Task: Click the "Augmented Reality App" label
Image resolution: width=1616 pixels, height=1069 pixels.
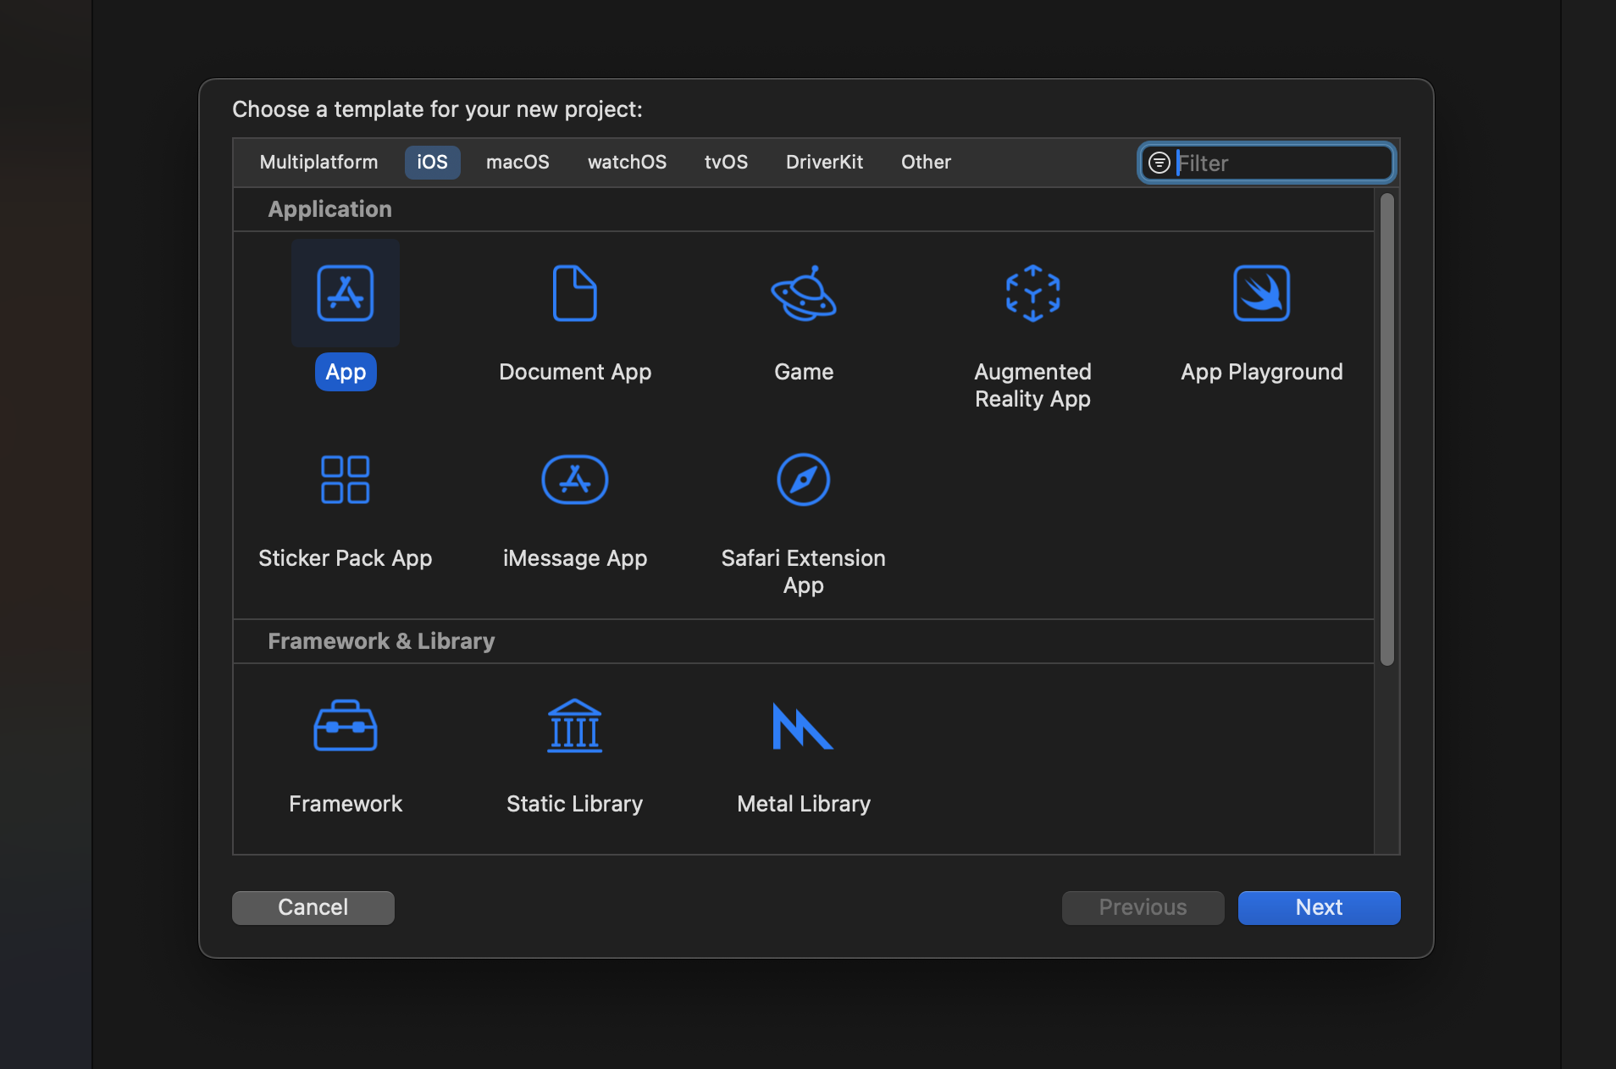Action: (x=1032, y=385)
